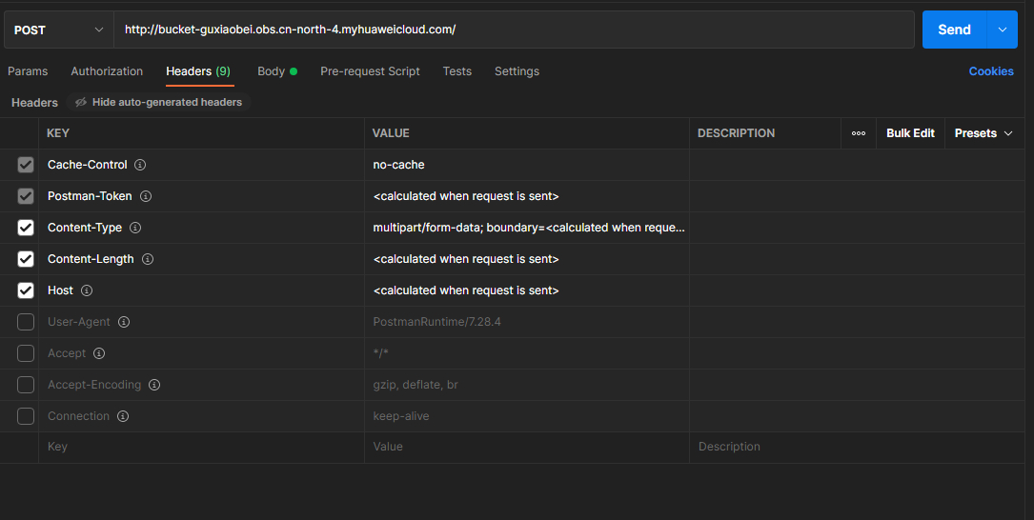Open the Presets dropdown

[983, 133]
